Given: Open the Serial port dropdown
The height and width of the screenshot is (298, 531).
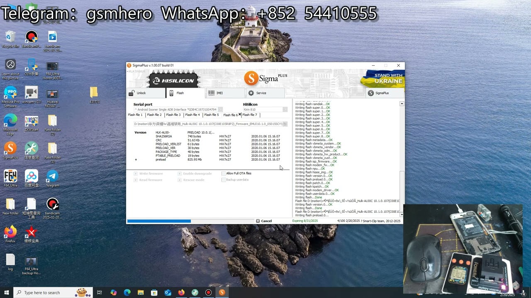Looking at the screenshot, I should point(220,110).
